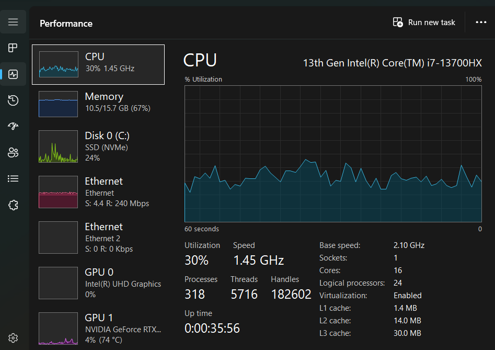Click the GPU 1 NVIDIA GeForce graph thumbnail
The height and width of the screenshot is (350, 495).
(x=59, y=329)
